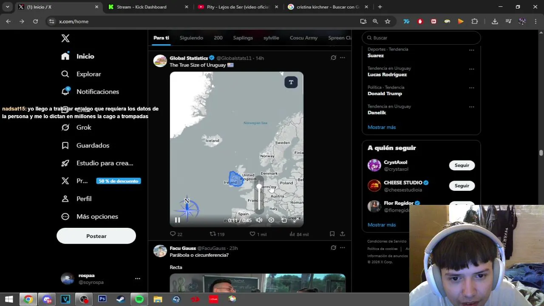
Task: Switch to the Coscu Army tab
Action: click(x=303, y=38)
